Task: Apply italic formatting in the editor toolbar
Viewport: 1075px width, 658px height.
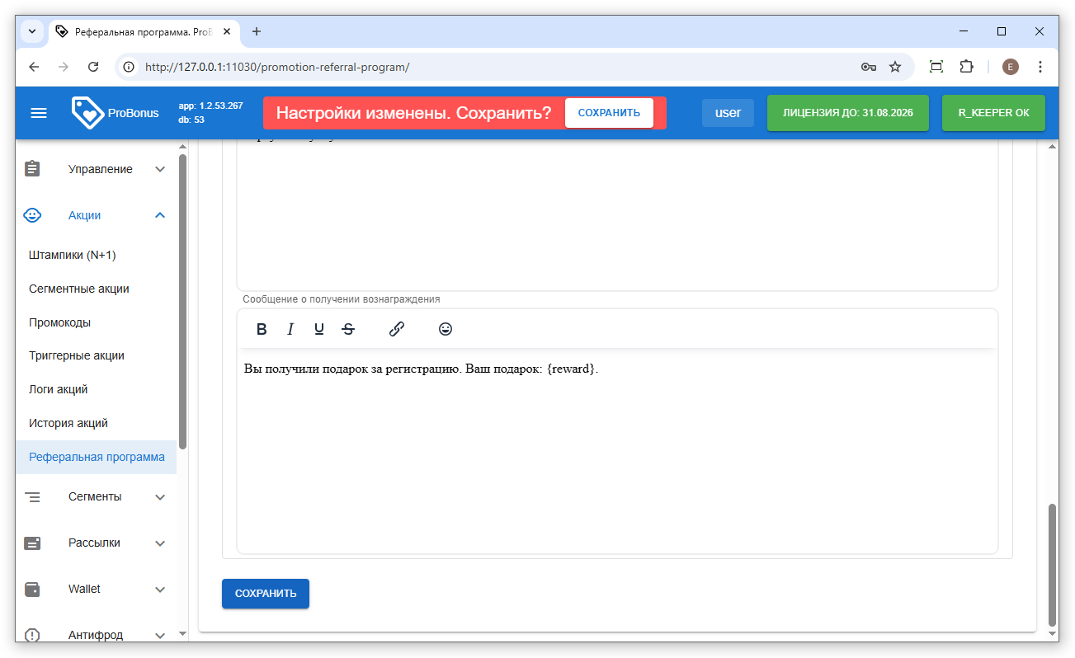Action: point(290,329)
